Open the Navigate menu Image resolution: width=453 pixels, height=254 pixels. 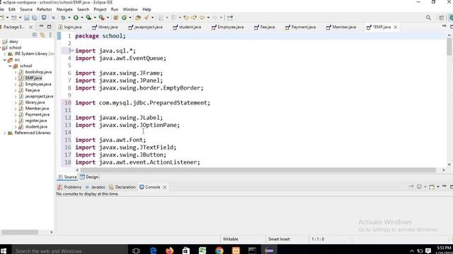(64, 9)
